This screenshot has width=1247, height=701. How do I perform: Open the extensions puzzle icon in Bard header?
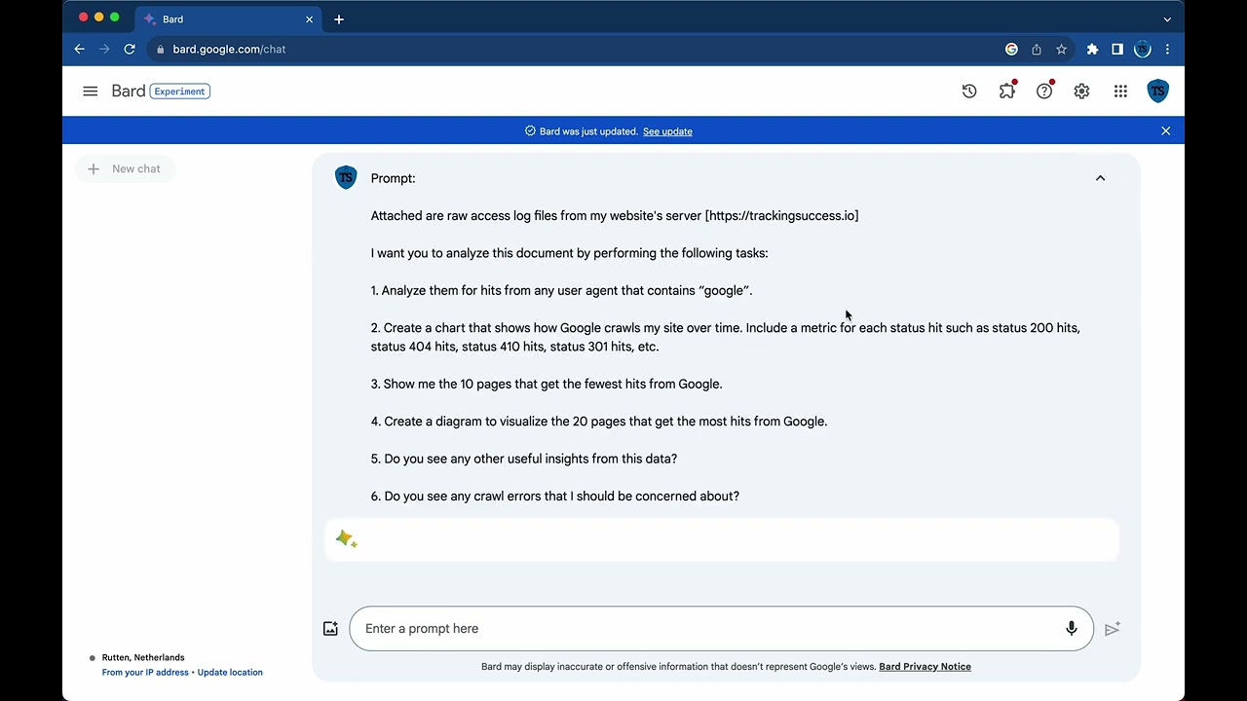[x=1006, y=92]
